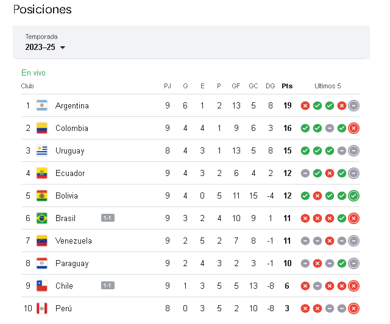Click the En vivo live indicator
The width and height of the screenshot is (390, 324).
pyautogui.click(x=34, y=72)
